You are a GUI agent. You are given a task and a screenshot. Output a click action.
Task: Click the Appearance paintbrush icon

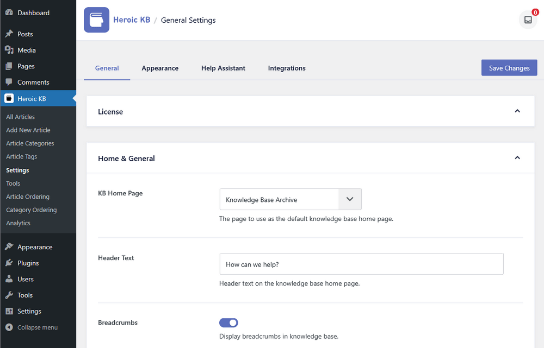coord(9,246)
